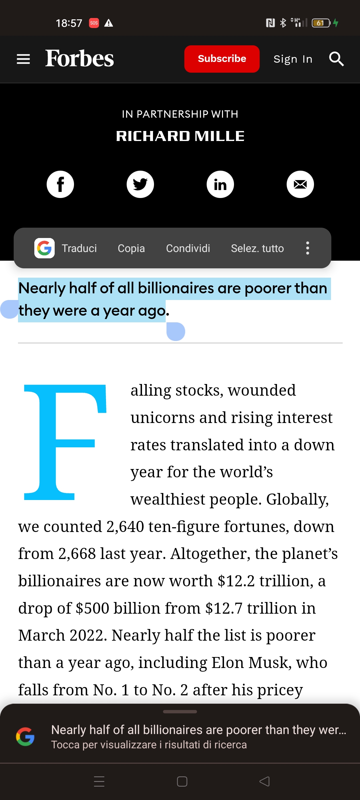Copy text using 'Copia' option

(x=131, y=248)
